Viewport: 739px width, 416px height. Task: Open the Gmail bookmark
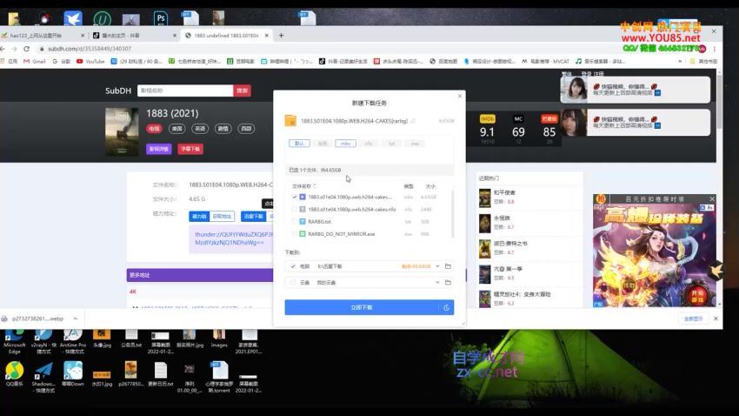pos(35,61)
